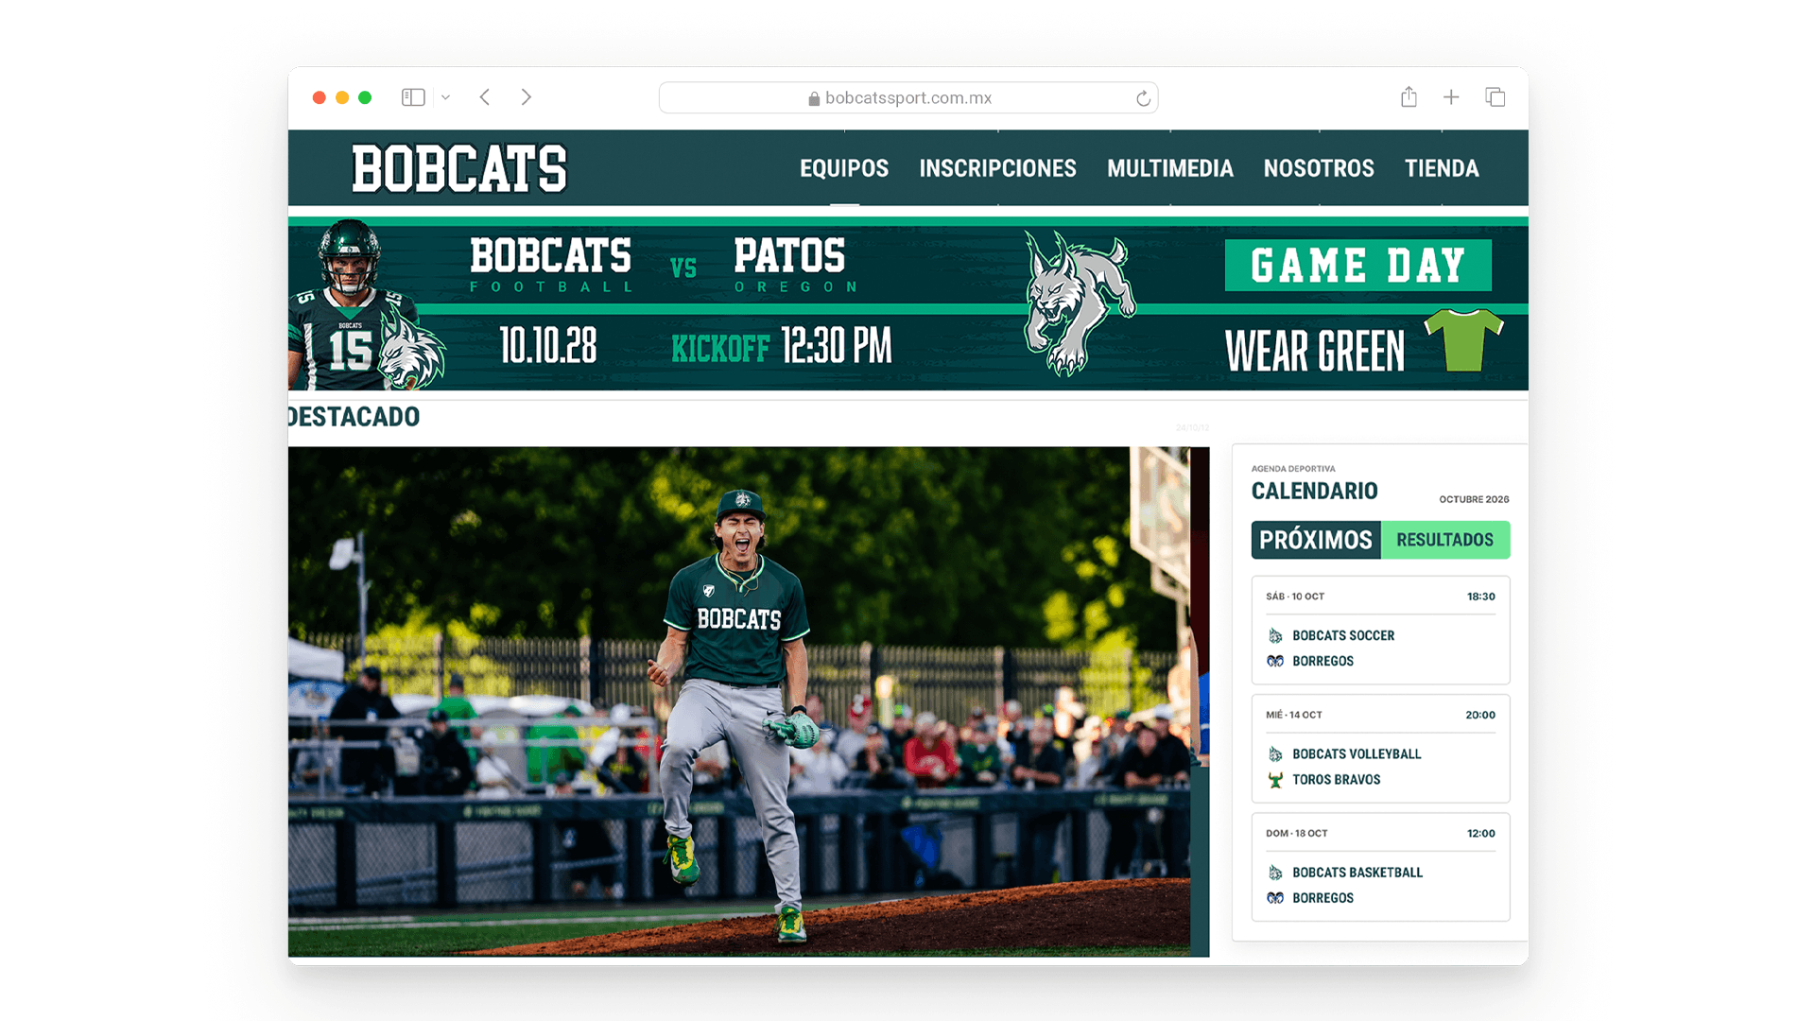
Task: Click the lock icon in the address bar
Action: pos(814,98)
